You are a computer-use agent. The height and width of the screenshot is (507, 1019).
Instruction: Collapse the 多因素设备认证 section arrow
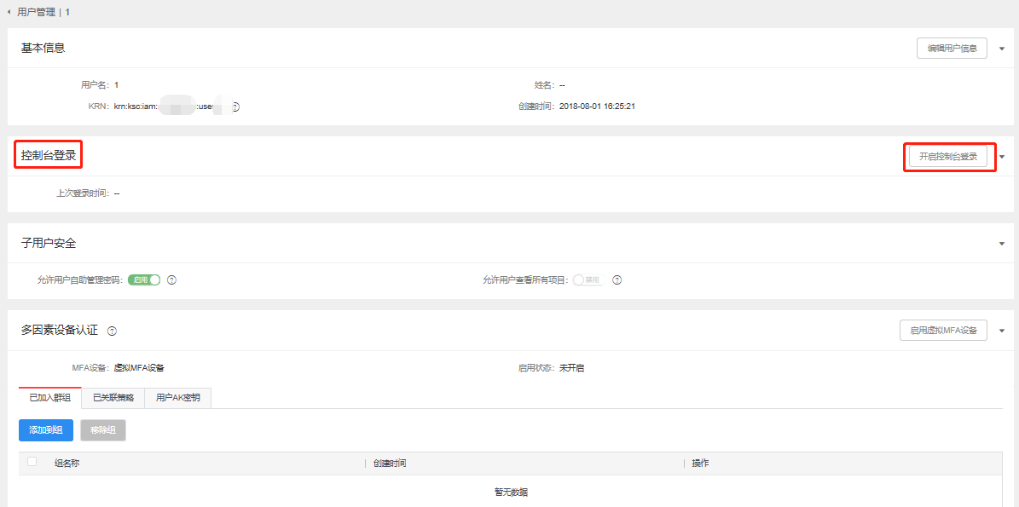(x=1002, y=331)
